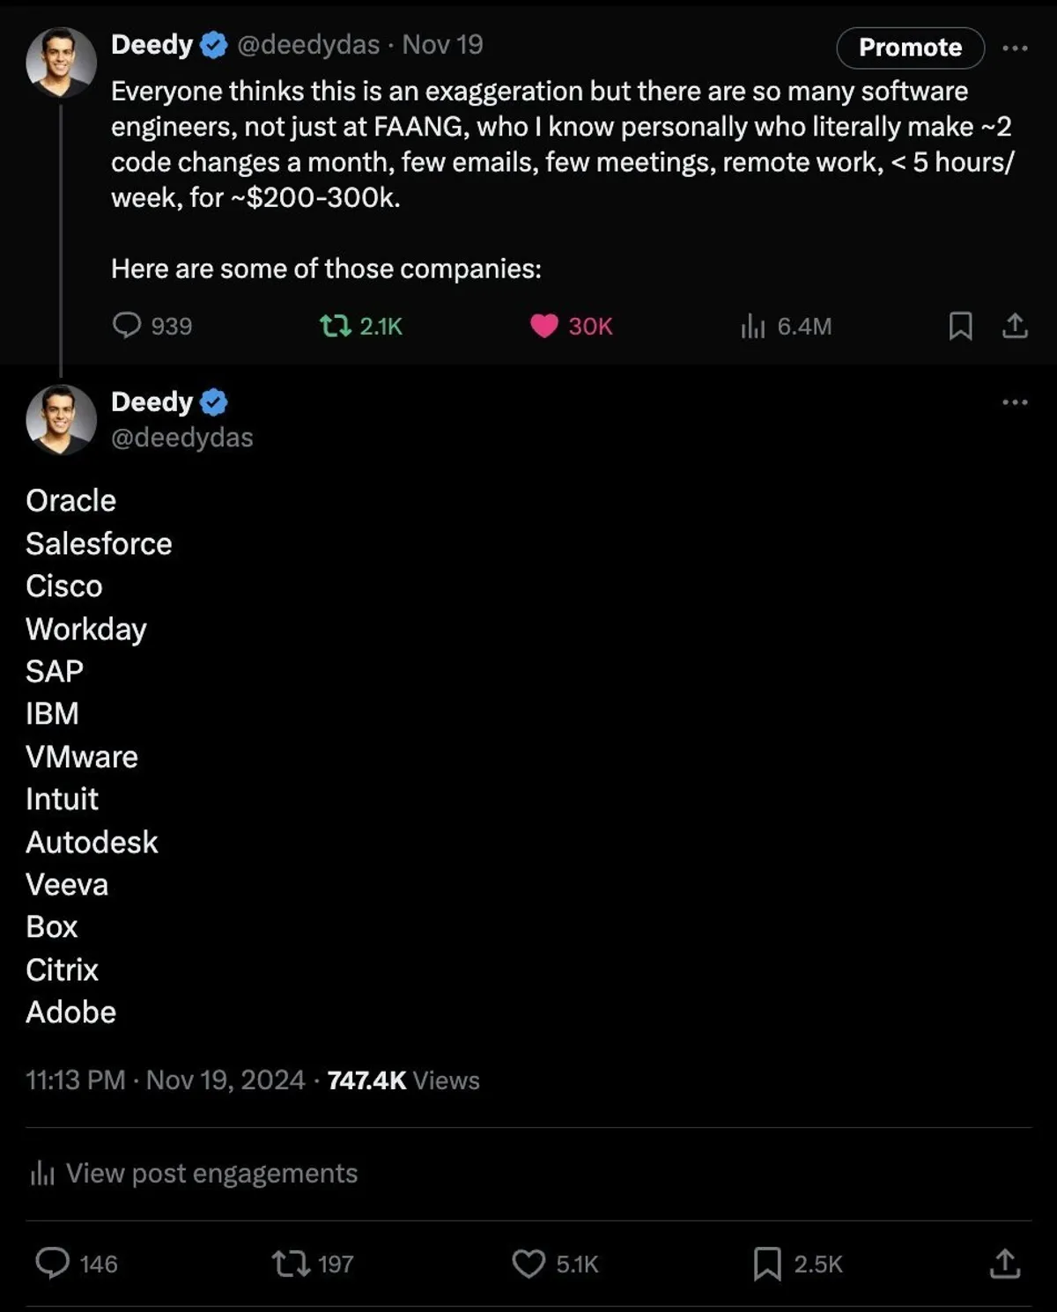The image size is (1057, 1312).
Task: Share the company list tweet
Action: click(1005, 1264)
